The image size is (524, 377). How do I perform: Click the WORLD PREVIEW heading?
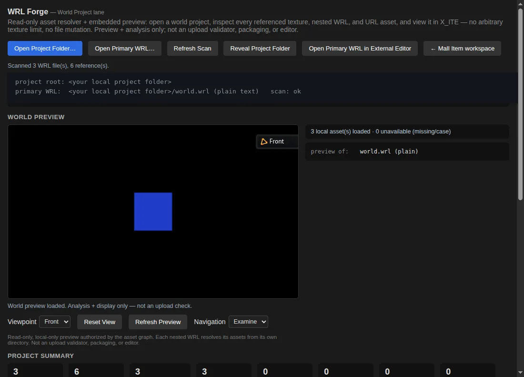click(x=36, y=117)
